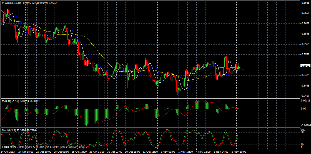Viewport: 311px width, 154px height.
Task: Click the small triangle before AUDUSDr,H1
Action: pyautogui.click(x=3, y=3)
